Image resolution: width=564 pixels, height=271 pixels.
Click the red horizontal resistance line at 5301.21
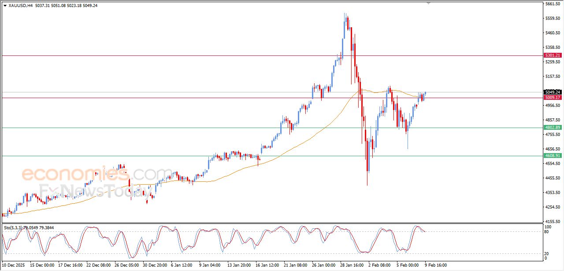176,56
